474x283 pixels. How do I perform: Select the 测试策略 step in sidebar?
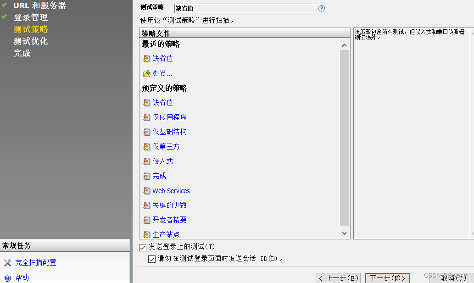pos(31,29)
